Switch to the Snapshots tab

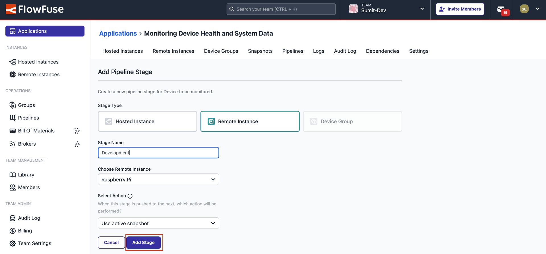pyautogui.click(x=260, y=51)
